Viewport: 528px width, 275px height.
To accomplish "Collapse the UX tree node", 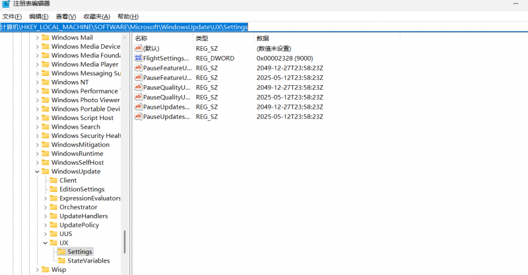I will (x=45, y=243).
